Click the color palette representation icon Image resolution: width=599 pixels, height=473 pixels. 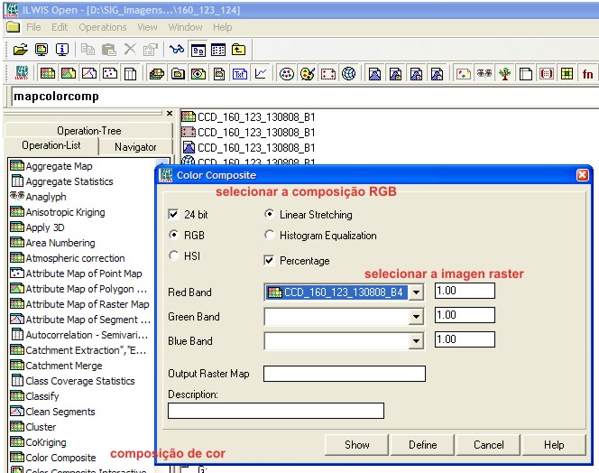tap(307, 74)
